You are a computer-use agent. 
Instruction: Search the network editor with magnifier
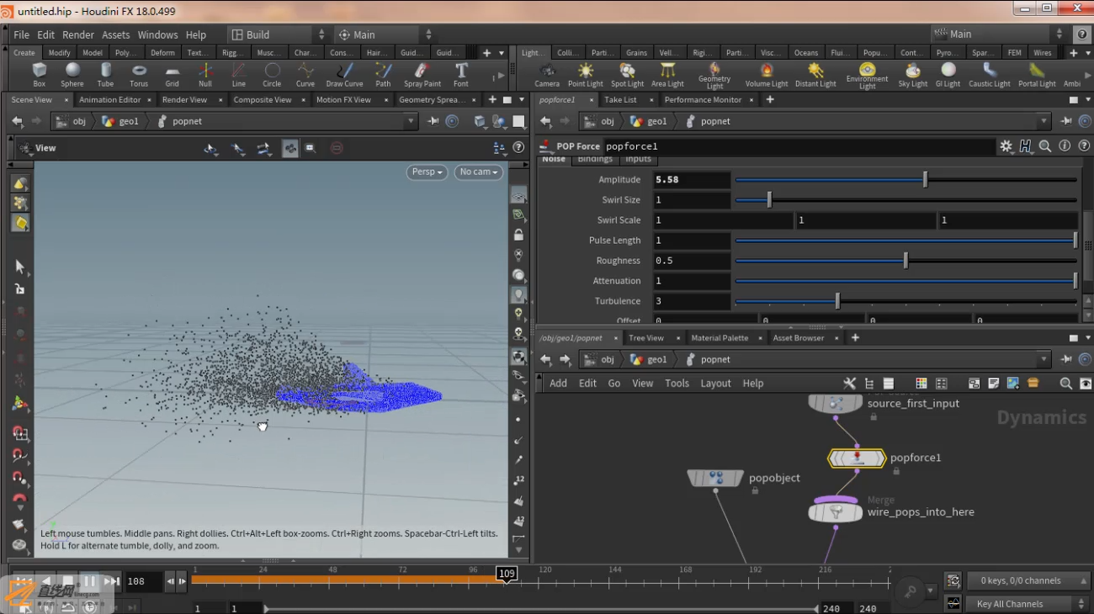1065,384
